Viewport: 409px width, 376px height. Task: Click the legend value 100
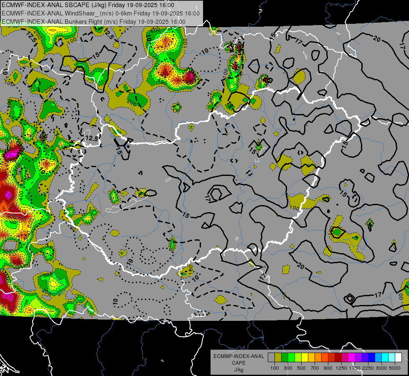pos(274,368)
